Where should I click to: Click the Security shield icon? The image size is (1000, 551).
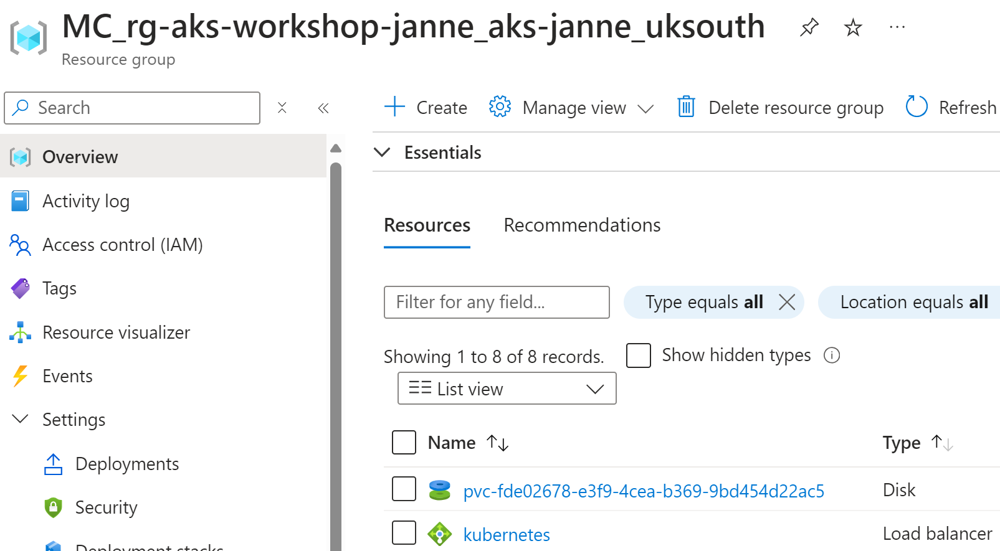click(53, 507)
